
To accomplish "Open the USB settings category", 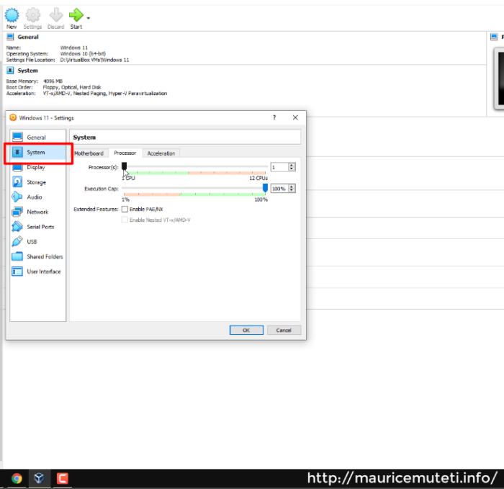I will click(x=38, y=241).
